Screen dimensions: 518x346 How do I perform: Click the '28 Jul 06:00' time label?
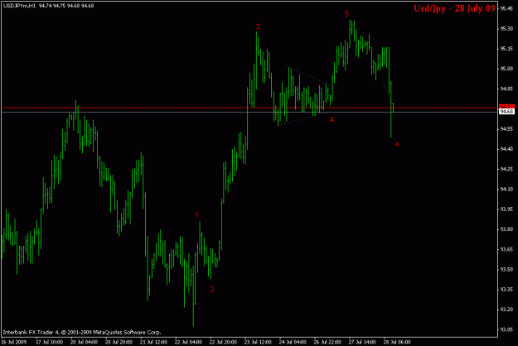[x=397, y=342]
